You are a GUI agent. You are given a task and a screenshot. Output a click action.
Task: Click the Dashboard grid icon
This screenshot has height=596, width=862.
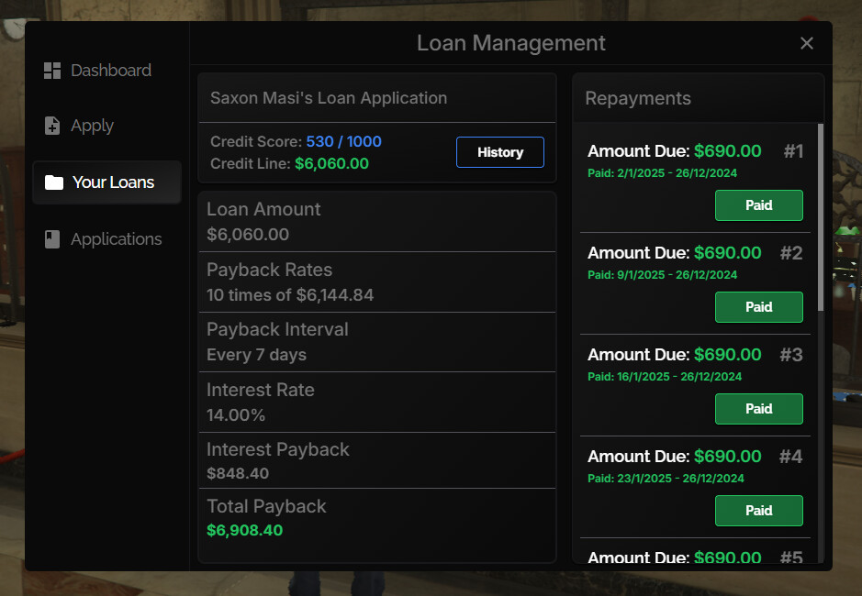pos(51,70)
